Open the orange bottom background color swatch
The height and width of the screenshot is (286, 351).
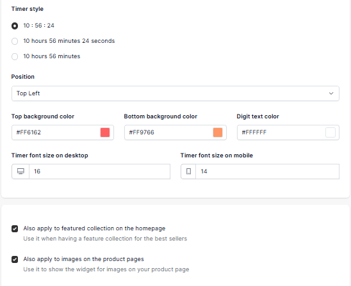click(218, 132)
